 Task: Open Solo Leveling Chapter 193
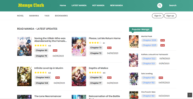pyautogui.click(x=149, y=78)
